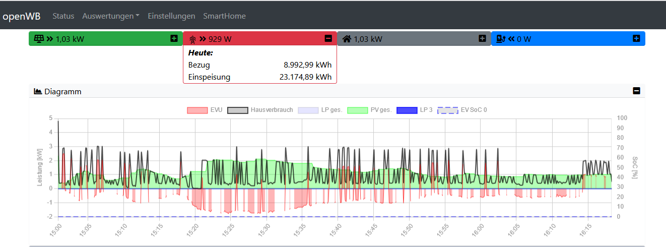Click the power pylon icon in red card
Viewport: 666px width, 247px height.
(192, 39)
